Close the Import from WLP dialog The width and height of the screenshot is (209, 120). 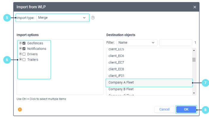tap(195, 7)
